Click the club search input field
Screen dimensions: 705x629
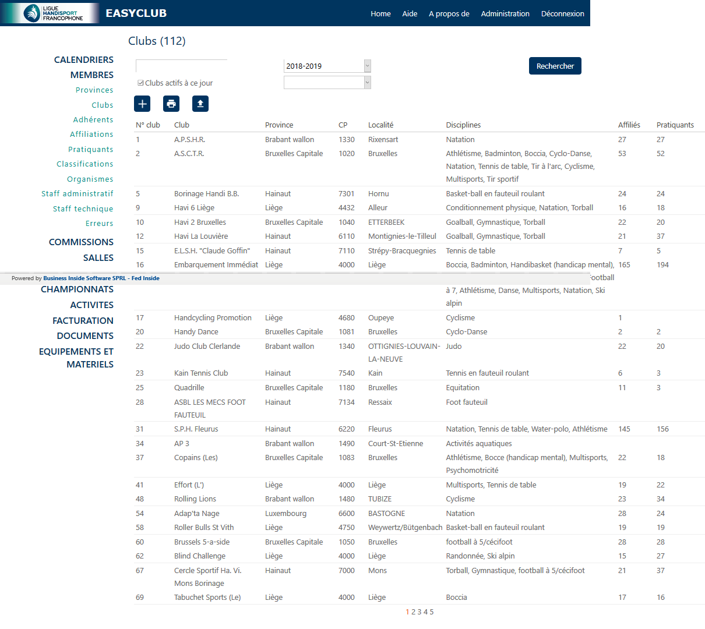click(x=182, y=66)
